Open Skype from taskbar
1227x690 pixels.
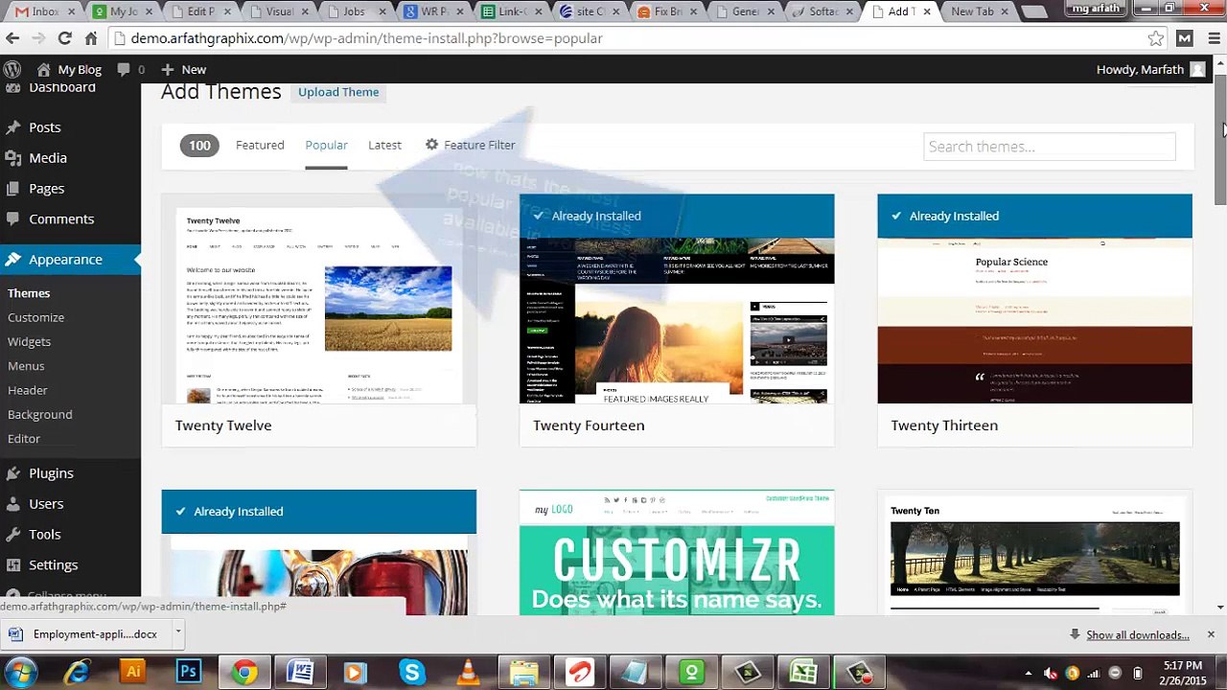(412, 673)
